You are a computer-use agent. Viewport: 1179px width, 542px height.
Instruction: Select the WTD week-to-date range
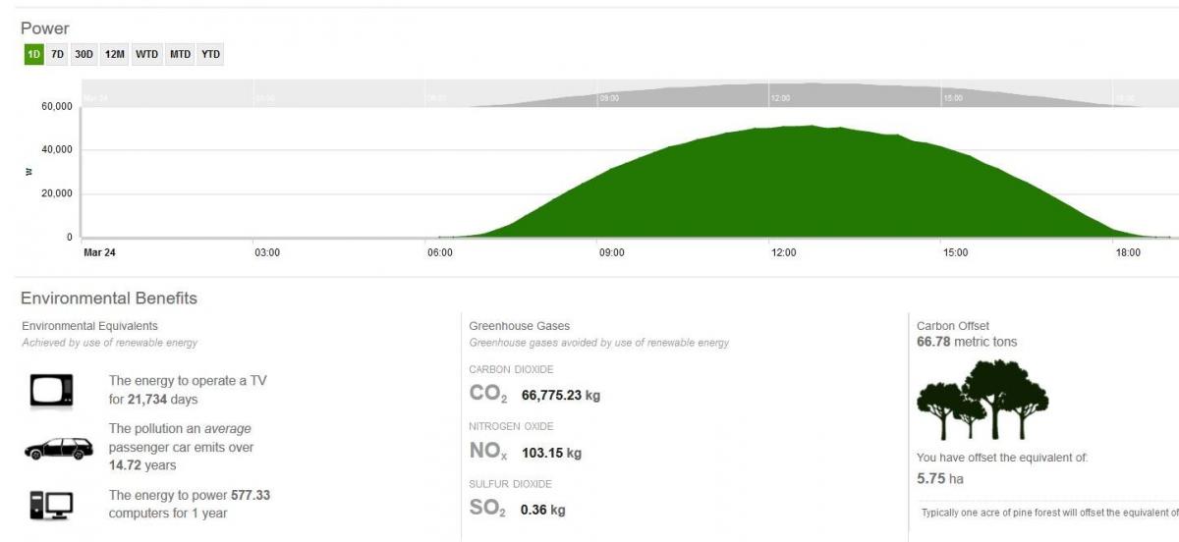pos(146,55)
